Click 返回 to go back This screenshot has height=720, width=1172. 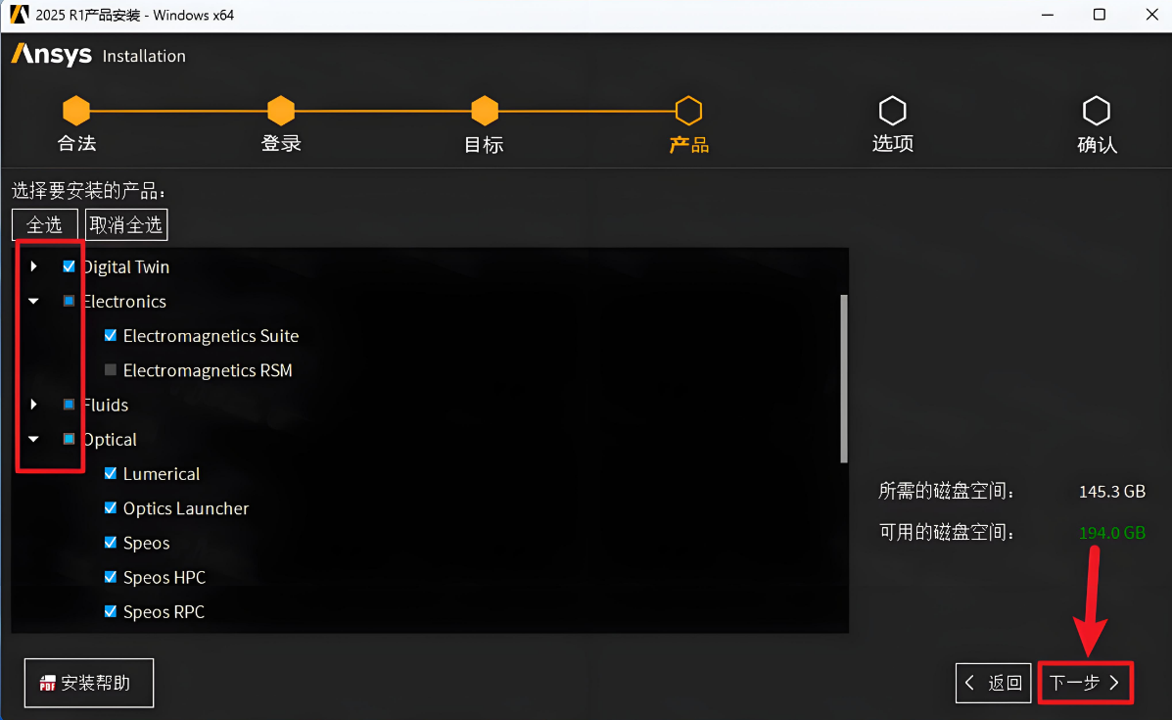[994, 683]
